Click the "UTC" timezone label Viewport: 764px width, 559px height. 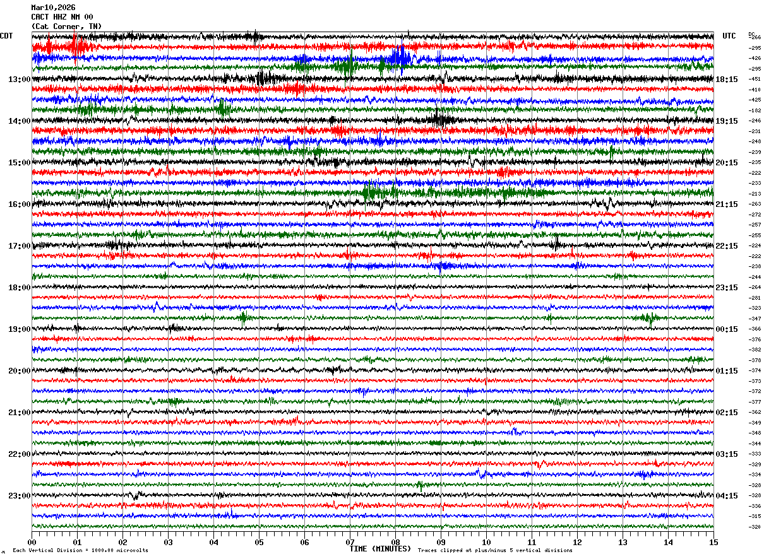coord(729,36)
